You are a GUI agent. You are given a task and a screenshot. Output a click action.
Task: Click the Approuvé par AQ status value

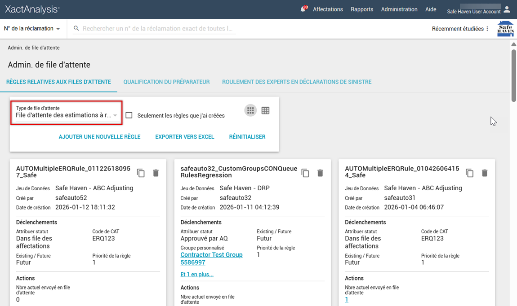(204, 239)
